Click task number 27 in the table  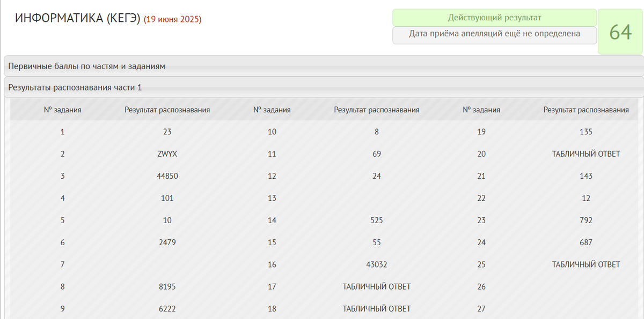click(x=481, y=309)
